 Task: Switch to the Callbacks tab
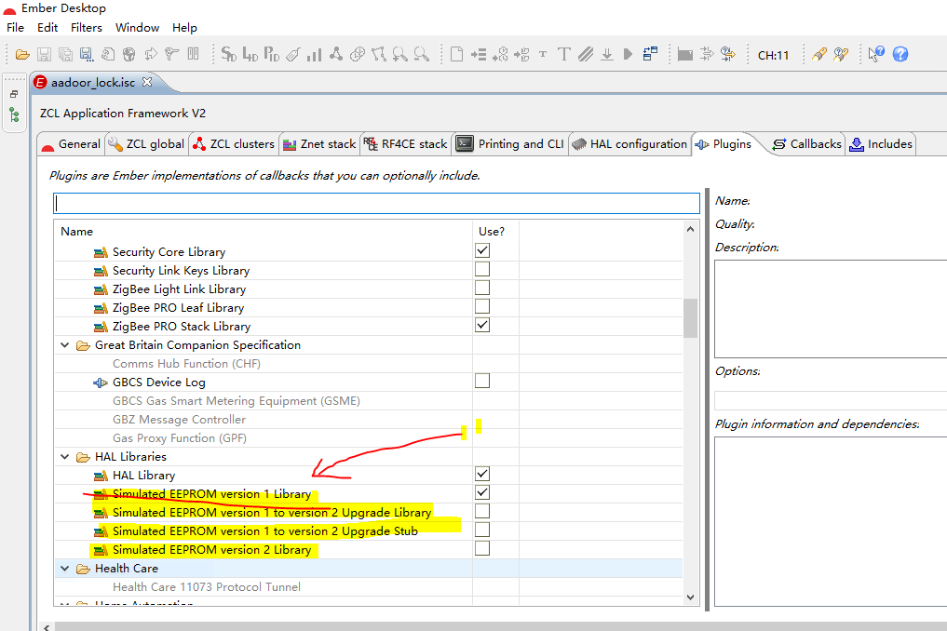pyautogui.click(x=807, y=144)
